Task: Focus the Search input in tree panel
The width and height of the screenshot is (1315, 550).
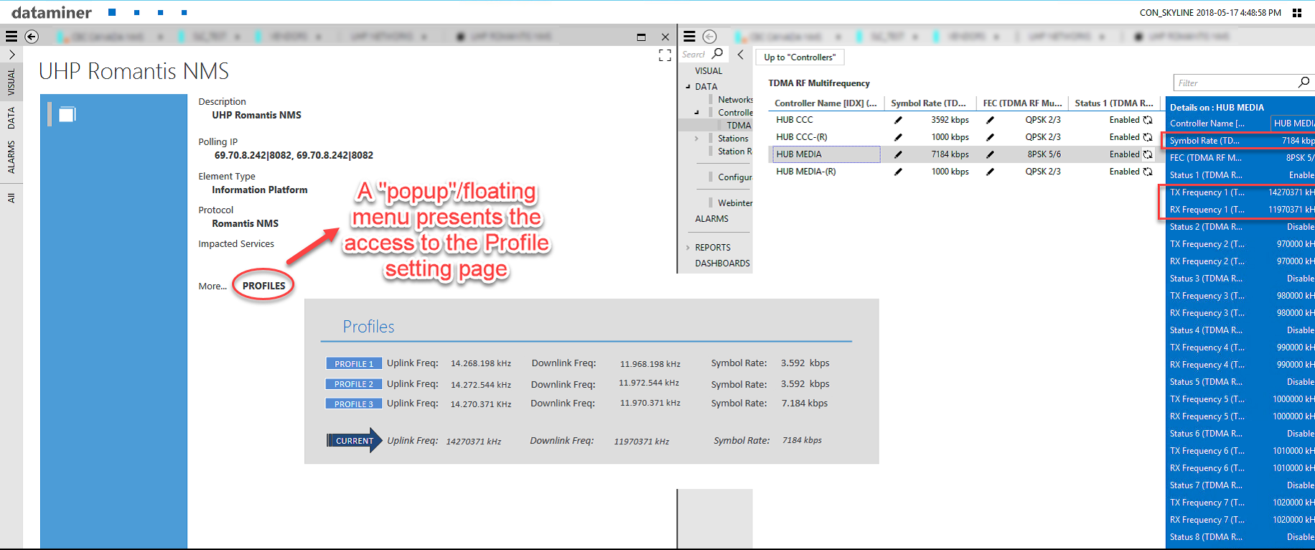Action: coord(694,55)
